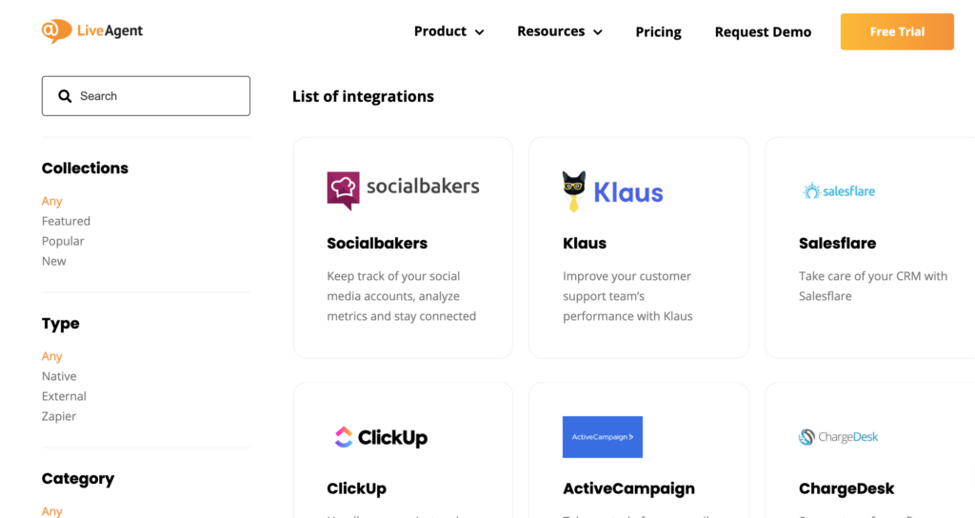This screenshot has width=975, height=518.
Task: Choose the Zapier type filter
Action: (x=59, y=416)
